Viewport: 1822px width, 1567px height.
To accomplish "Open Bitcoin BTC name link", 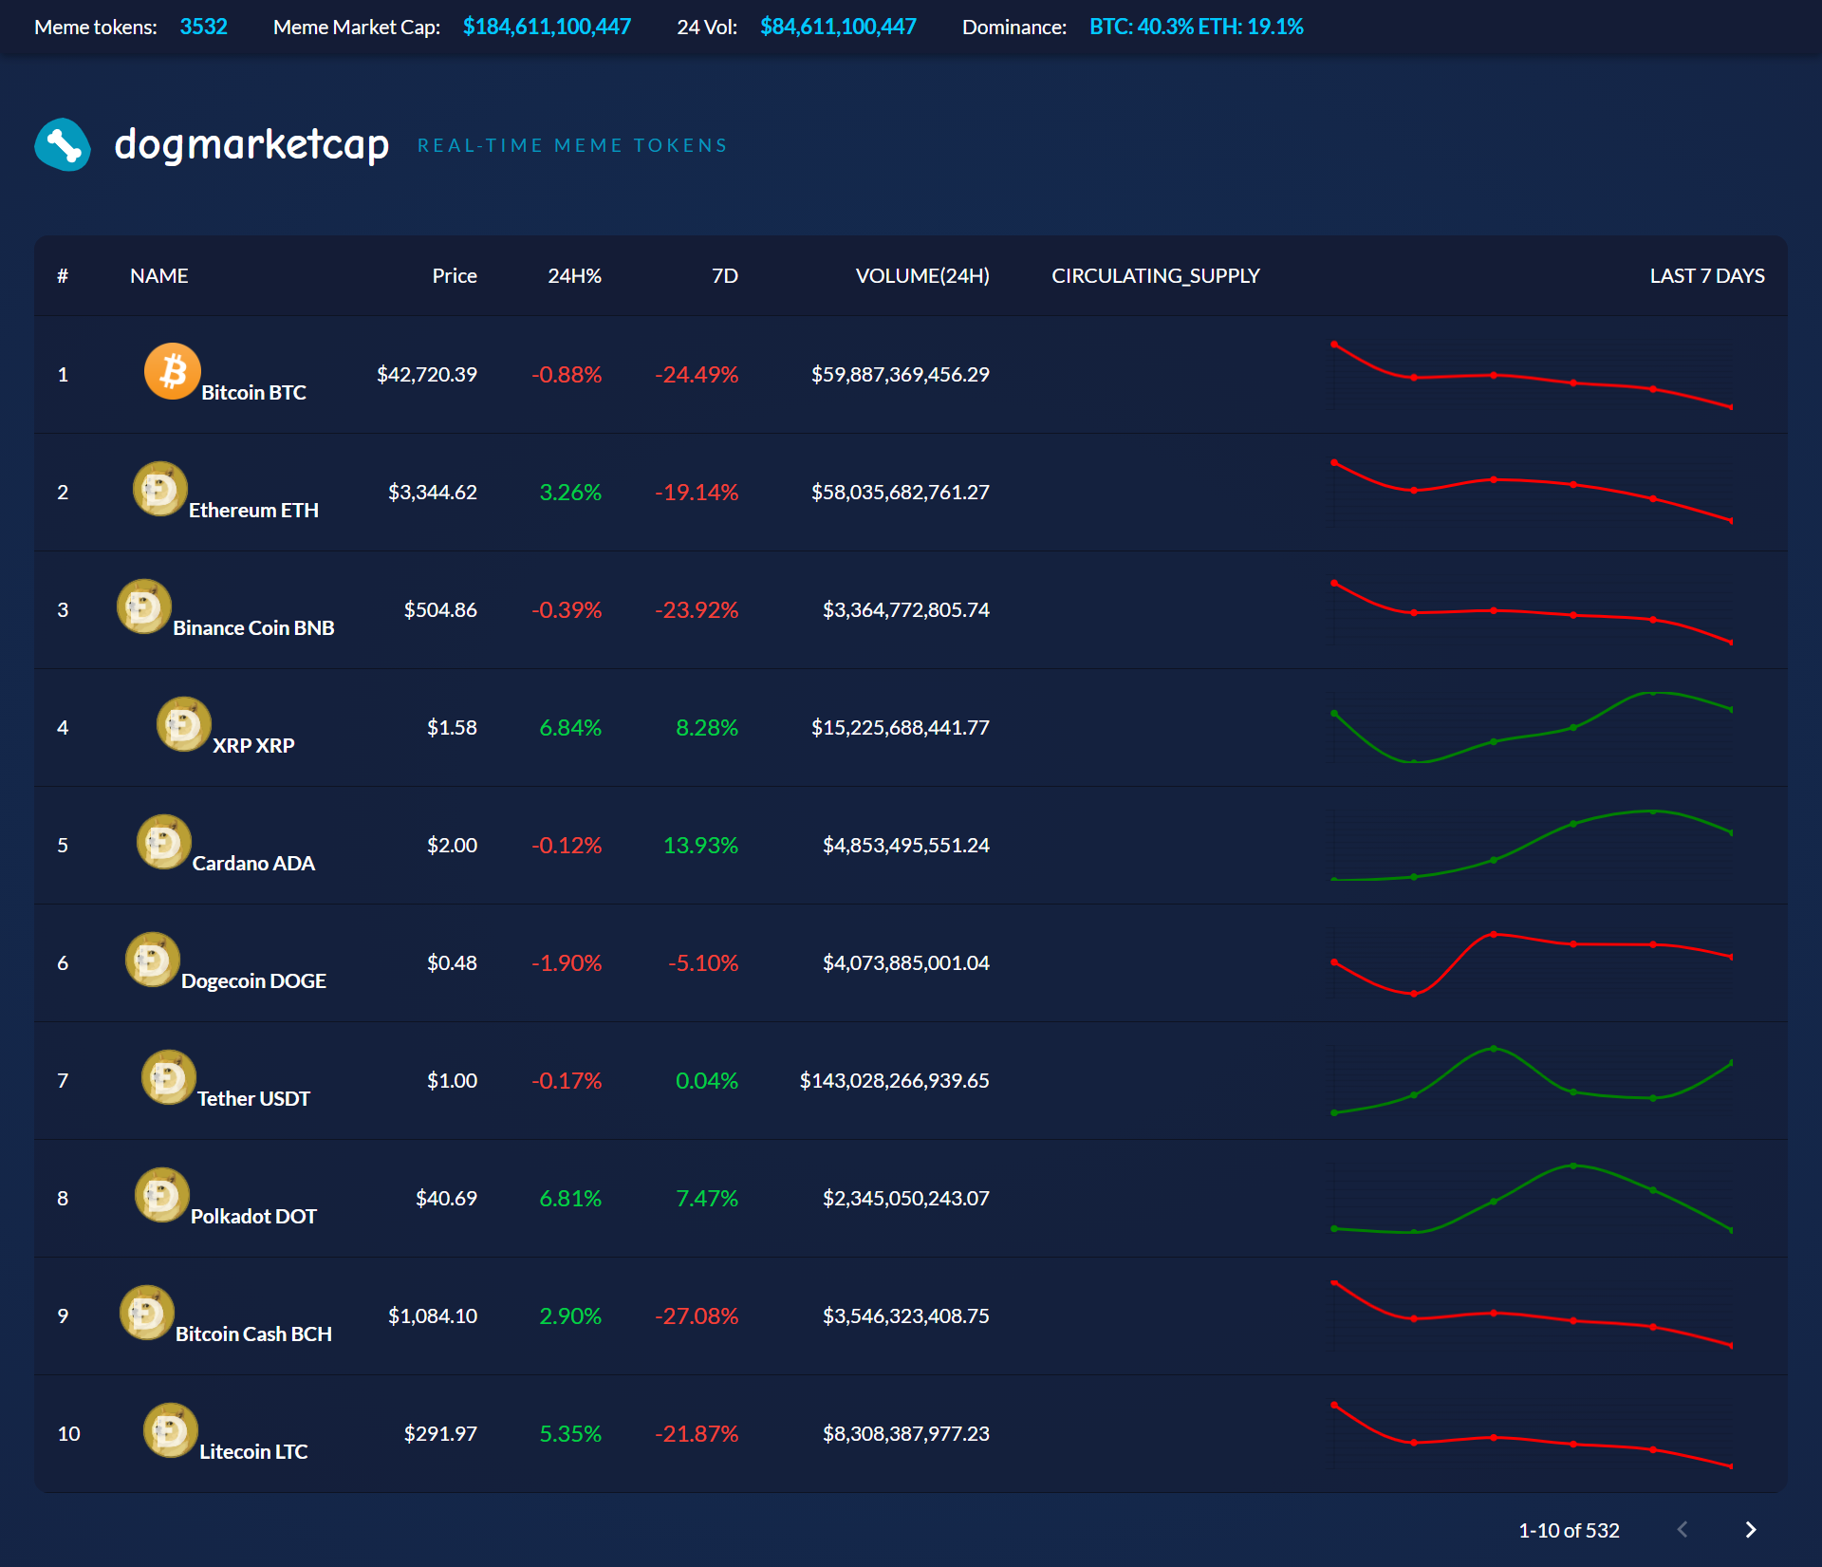I will pos(253,393).
